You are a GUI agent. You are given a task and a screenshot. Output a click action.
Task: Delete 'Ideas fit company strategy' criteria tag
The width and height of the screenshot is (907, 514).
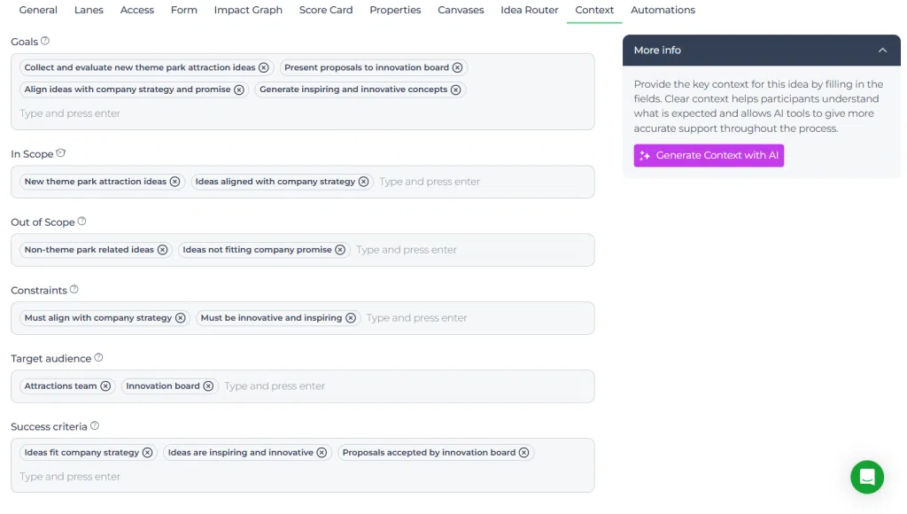pyautogui.click(x=148, y=453)
